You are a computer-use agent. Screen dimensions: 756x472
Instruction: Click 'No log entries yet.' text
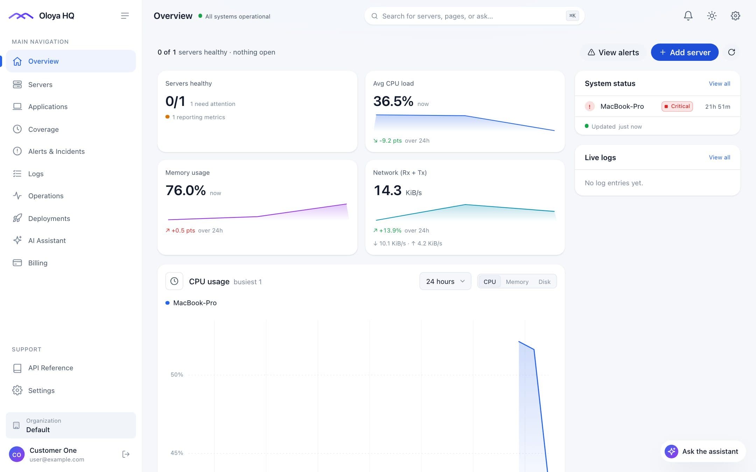coord(614,183)
